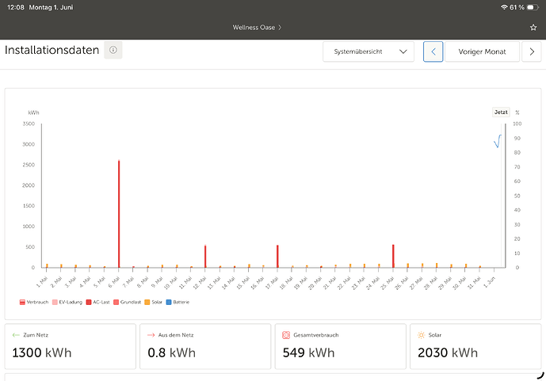Click the 549 kWh value
The height and width of the screenshot is (381, 546).
(x=308, y=352)
